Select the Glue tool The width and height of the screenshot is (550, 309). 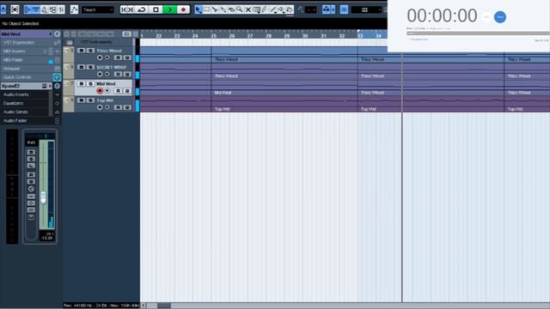[x=223, y=9]
